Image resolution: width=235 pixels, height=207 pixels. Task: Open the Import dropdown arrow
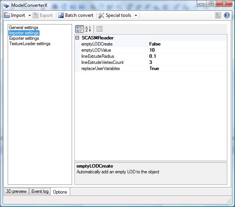tap(30, 16)
